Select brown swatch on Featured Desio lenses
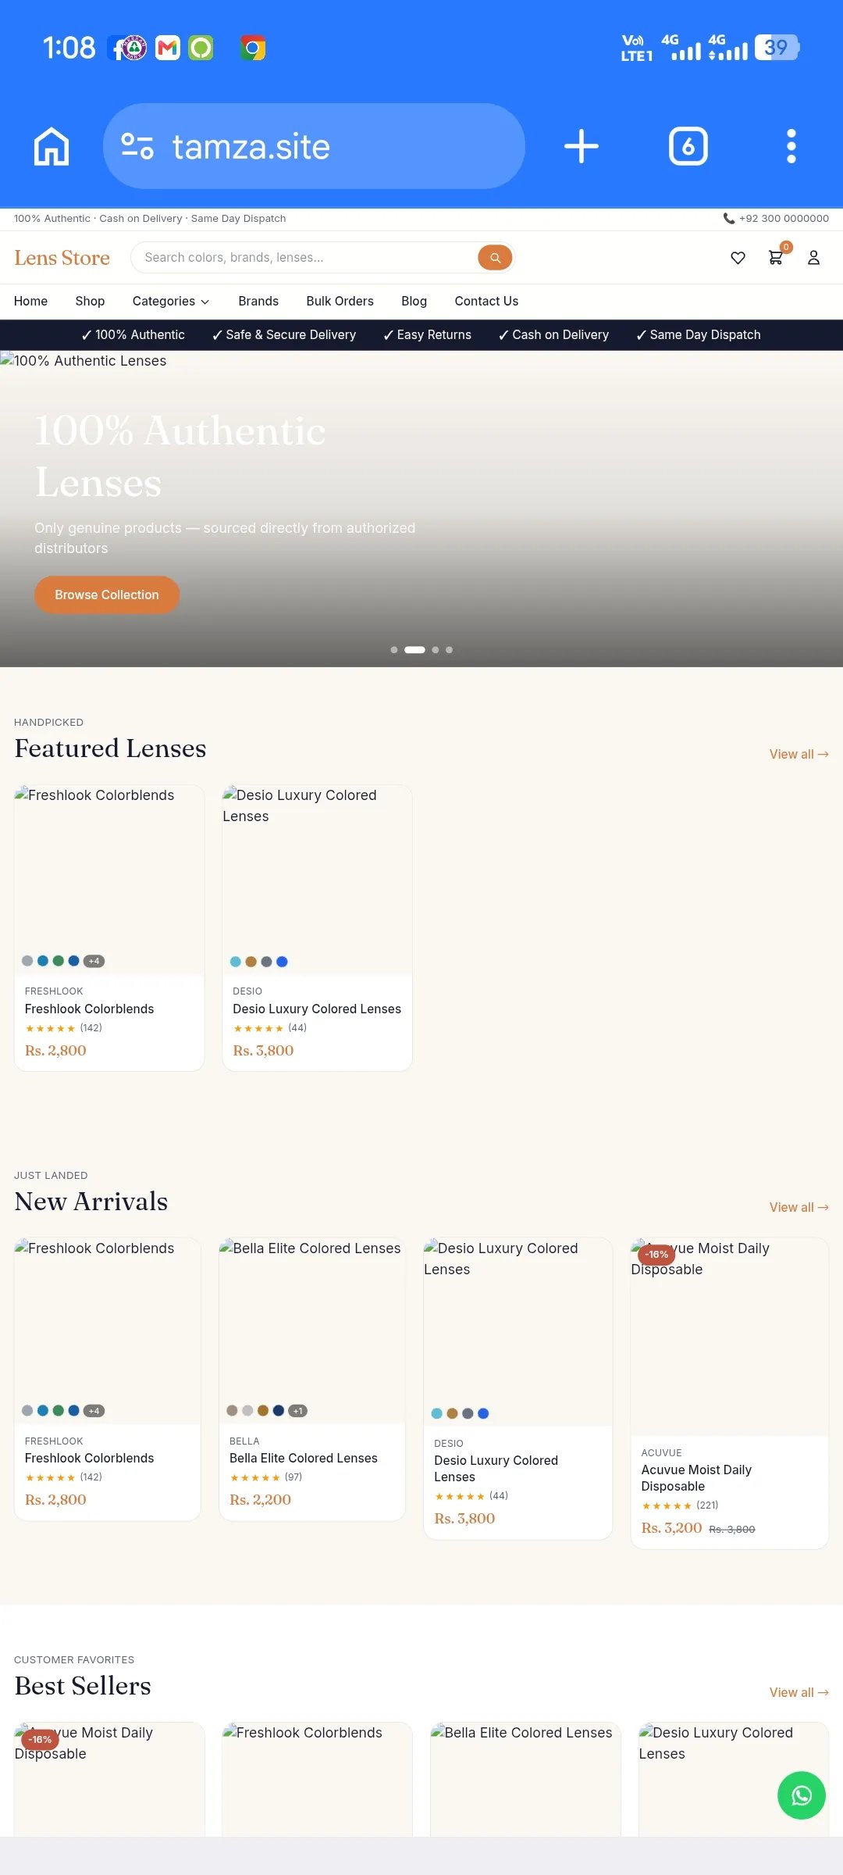 [251, 962]
